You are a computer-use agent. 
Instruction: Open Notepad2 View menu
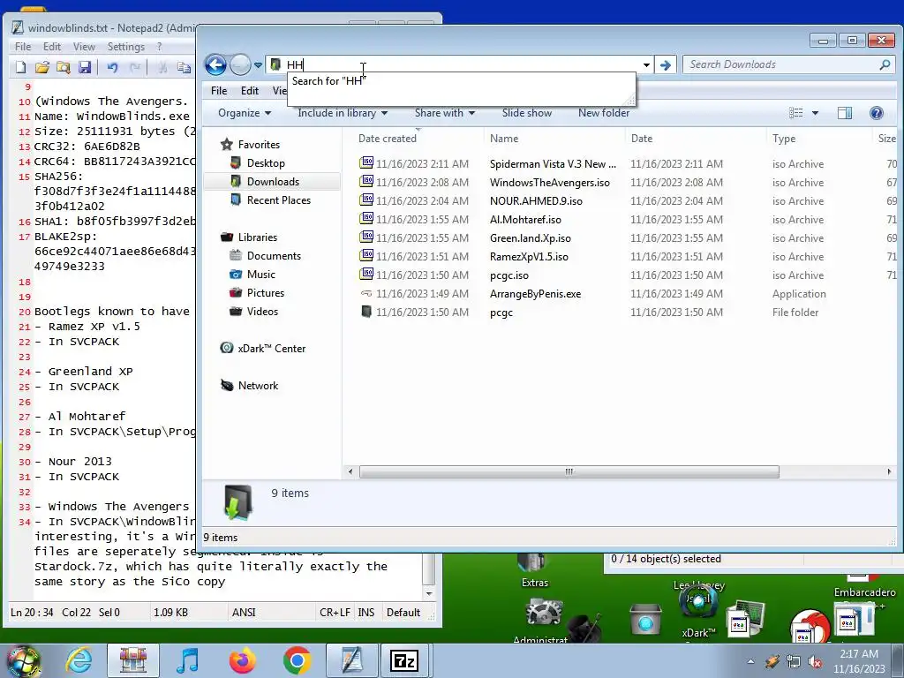coord(84,47)
